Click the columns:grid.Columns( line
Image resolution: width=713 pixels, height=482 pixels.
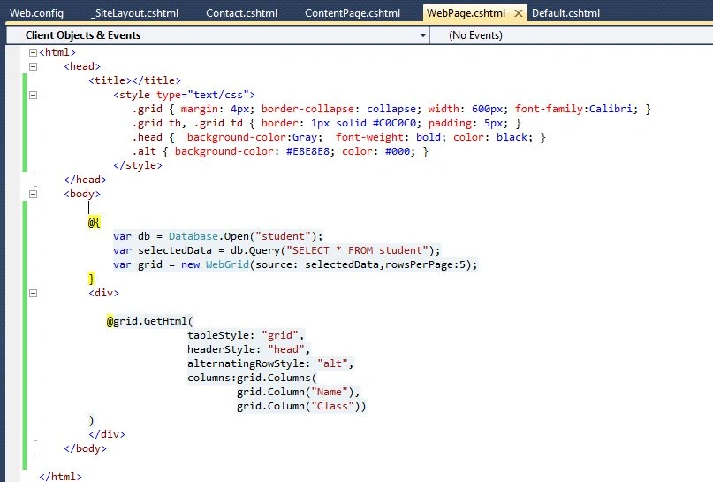pyautogui.click(x=252, y=378)
